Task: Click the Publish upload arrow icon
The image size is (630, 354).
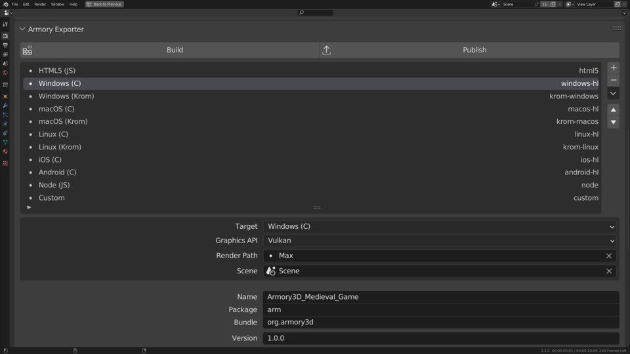Action: pos(327,50)
